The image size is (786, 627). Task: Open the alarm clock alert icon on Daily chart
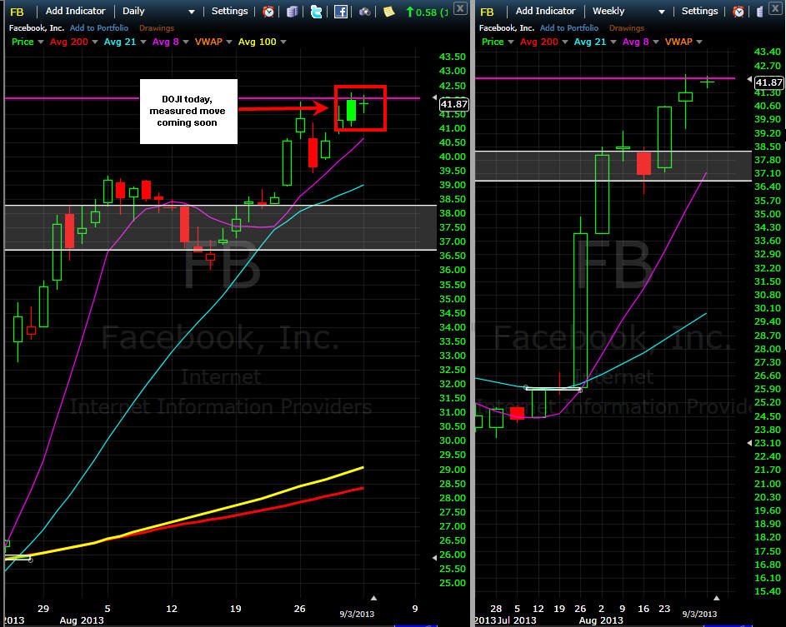click(268, 11)
